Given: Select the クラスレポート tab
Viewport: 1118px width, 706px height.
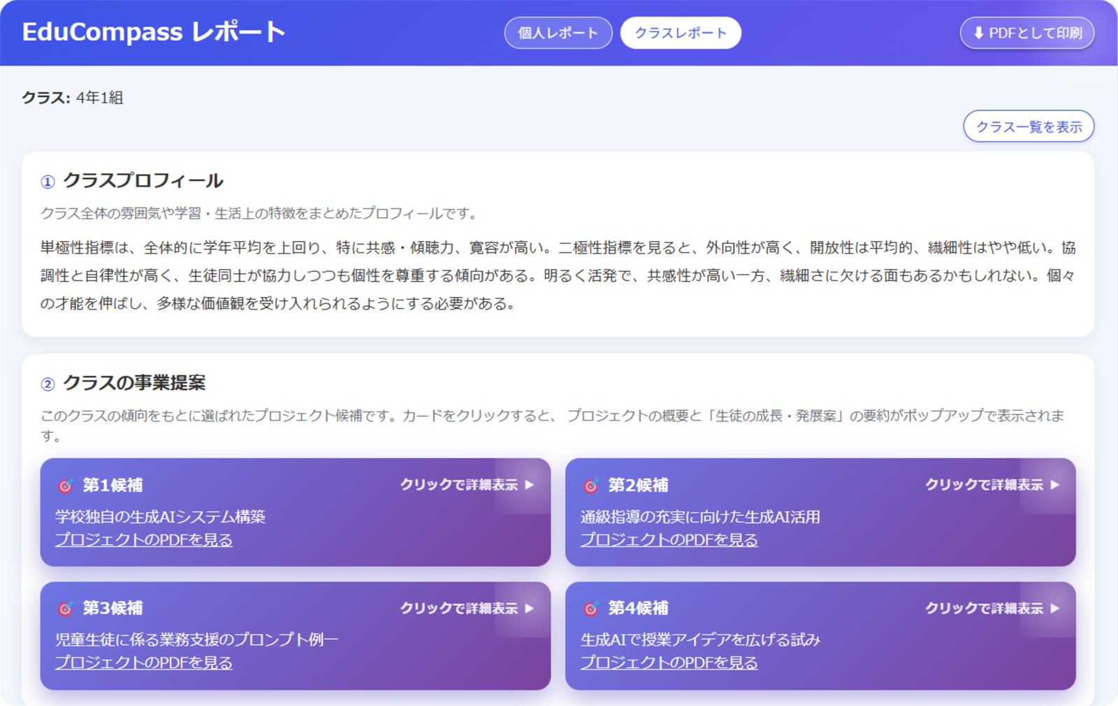Looking at the screenshot, I should pos(681,33).
